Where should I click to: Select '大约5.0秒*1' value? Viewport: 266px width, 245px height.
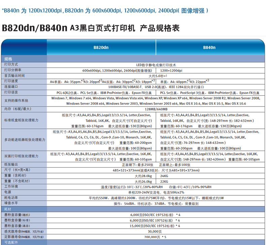158,76
